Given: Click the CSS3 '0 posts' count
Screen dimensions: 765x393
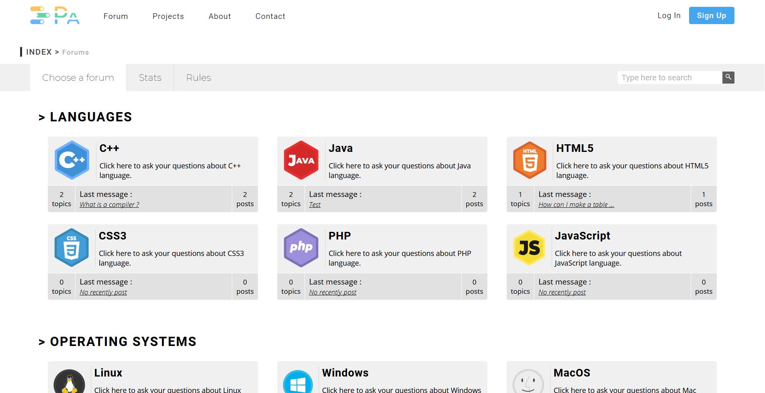Looking at the screenshot, I should pyautogui.click(x=245, y=287).
